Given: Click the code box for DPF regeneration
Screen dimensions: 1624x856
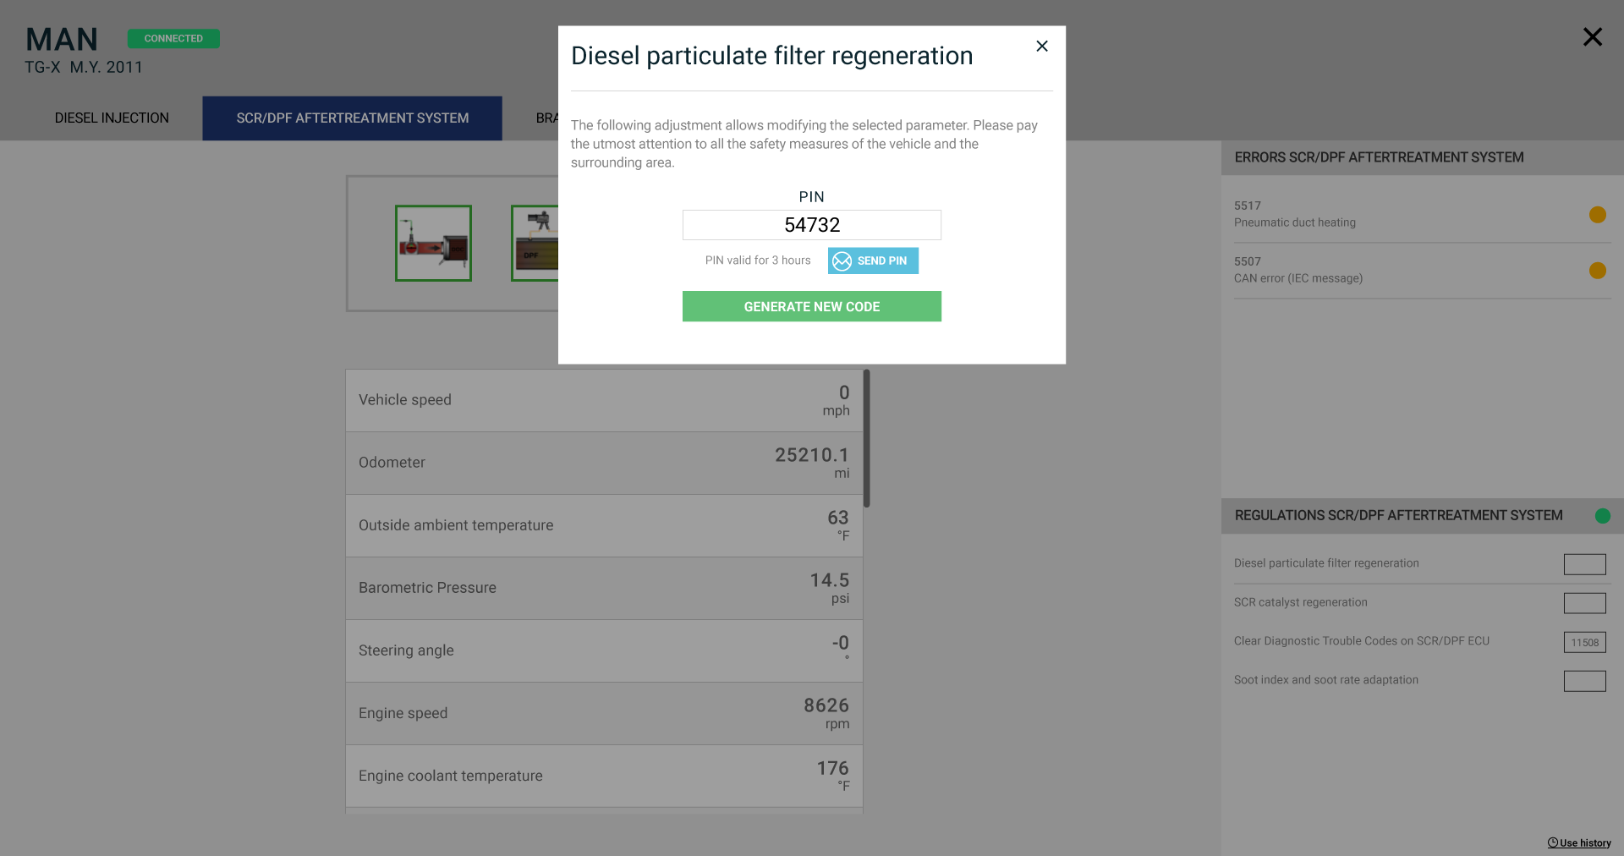Looking at the screenshot, I should pos(1585,564).
